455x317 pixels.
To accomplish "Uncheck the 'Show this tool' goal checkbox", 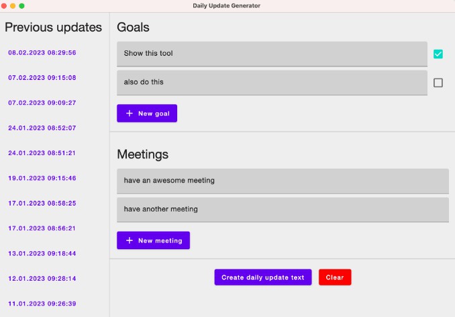I will 438,54.
